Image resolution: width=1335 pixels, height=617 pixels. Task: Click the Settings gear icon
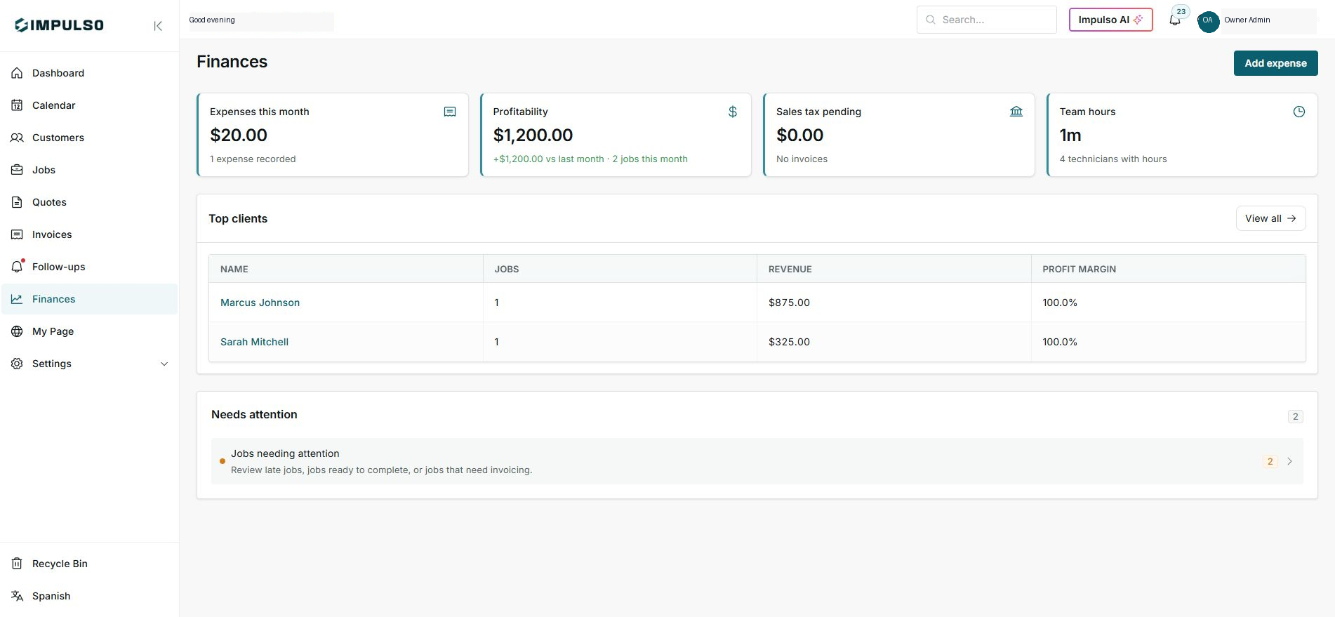[x=17, y=364]
